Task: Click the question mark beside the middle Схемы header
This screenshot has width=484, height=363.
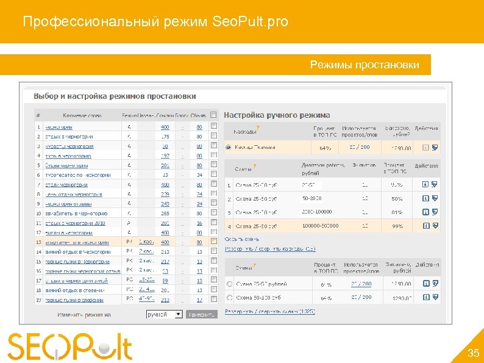Action: coord(255,166)
